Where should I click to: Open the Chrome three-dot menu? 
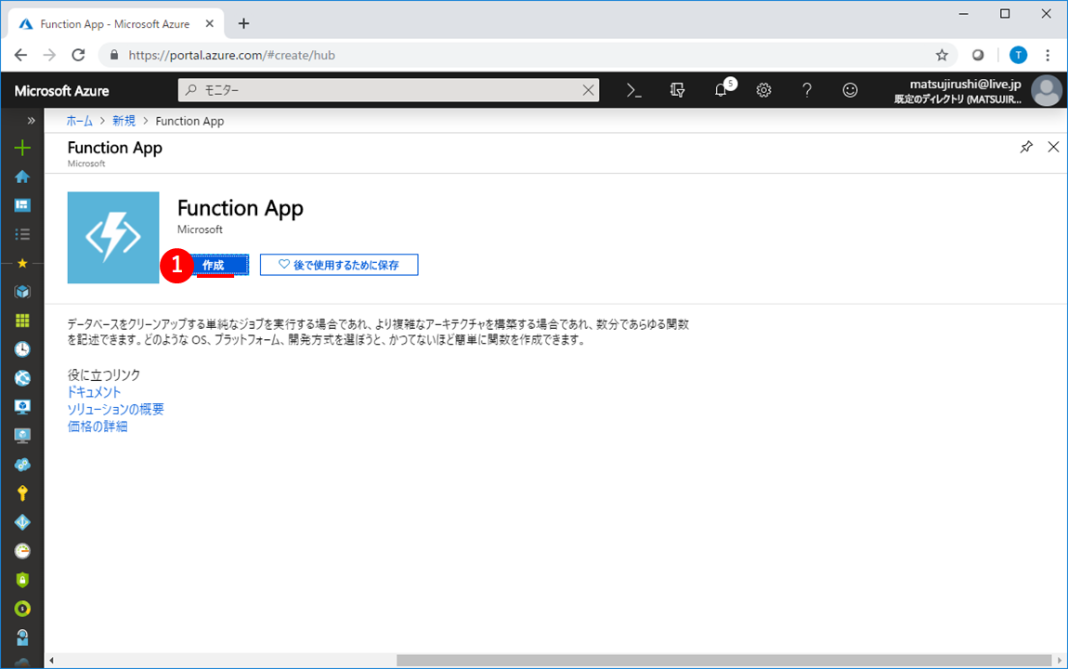[x=1048, y=55]
